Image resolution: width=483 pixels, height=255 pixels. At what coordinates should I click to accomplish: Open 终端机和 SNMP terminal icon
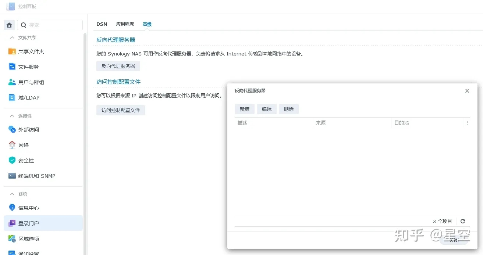coord(12,176)
